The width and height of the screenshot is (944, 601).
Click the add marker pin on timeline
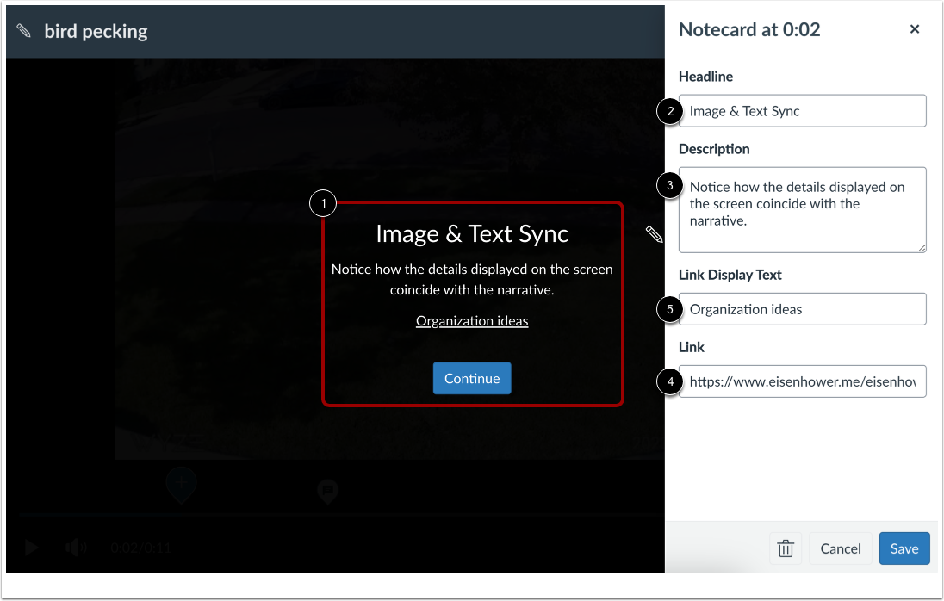181,485
